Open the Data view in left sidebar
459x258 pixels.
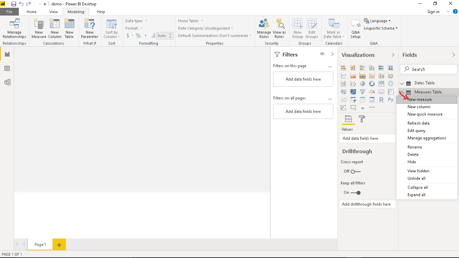point(7,69)
